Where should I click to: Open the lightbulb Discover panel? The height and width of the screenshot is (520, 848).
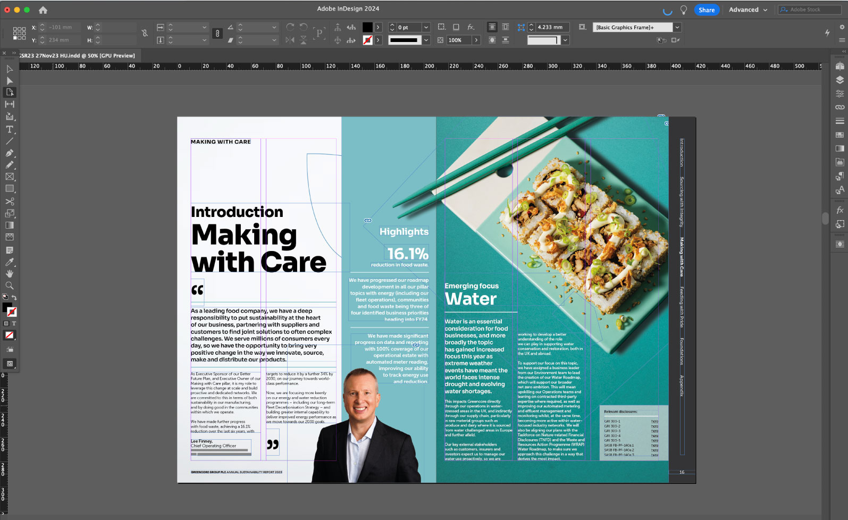pyautogui.click(x=684, y=10)
